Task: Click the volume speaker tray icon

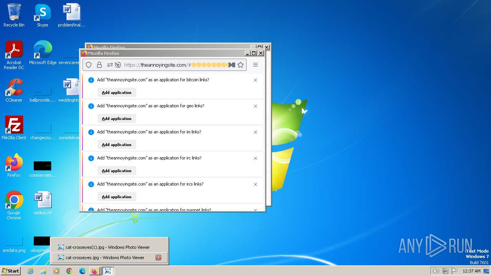Action: coord(436,271)
